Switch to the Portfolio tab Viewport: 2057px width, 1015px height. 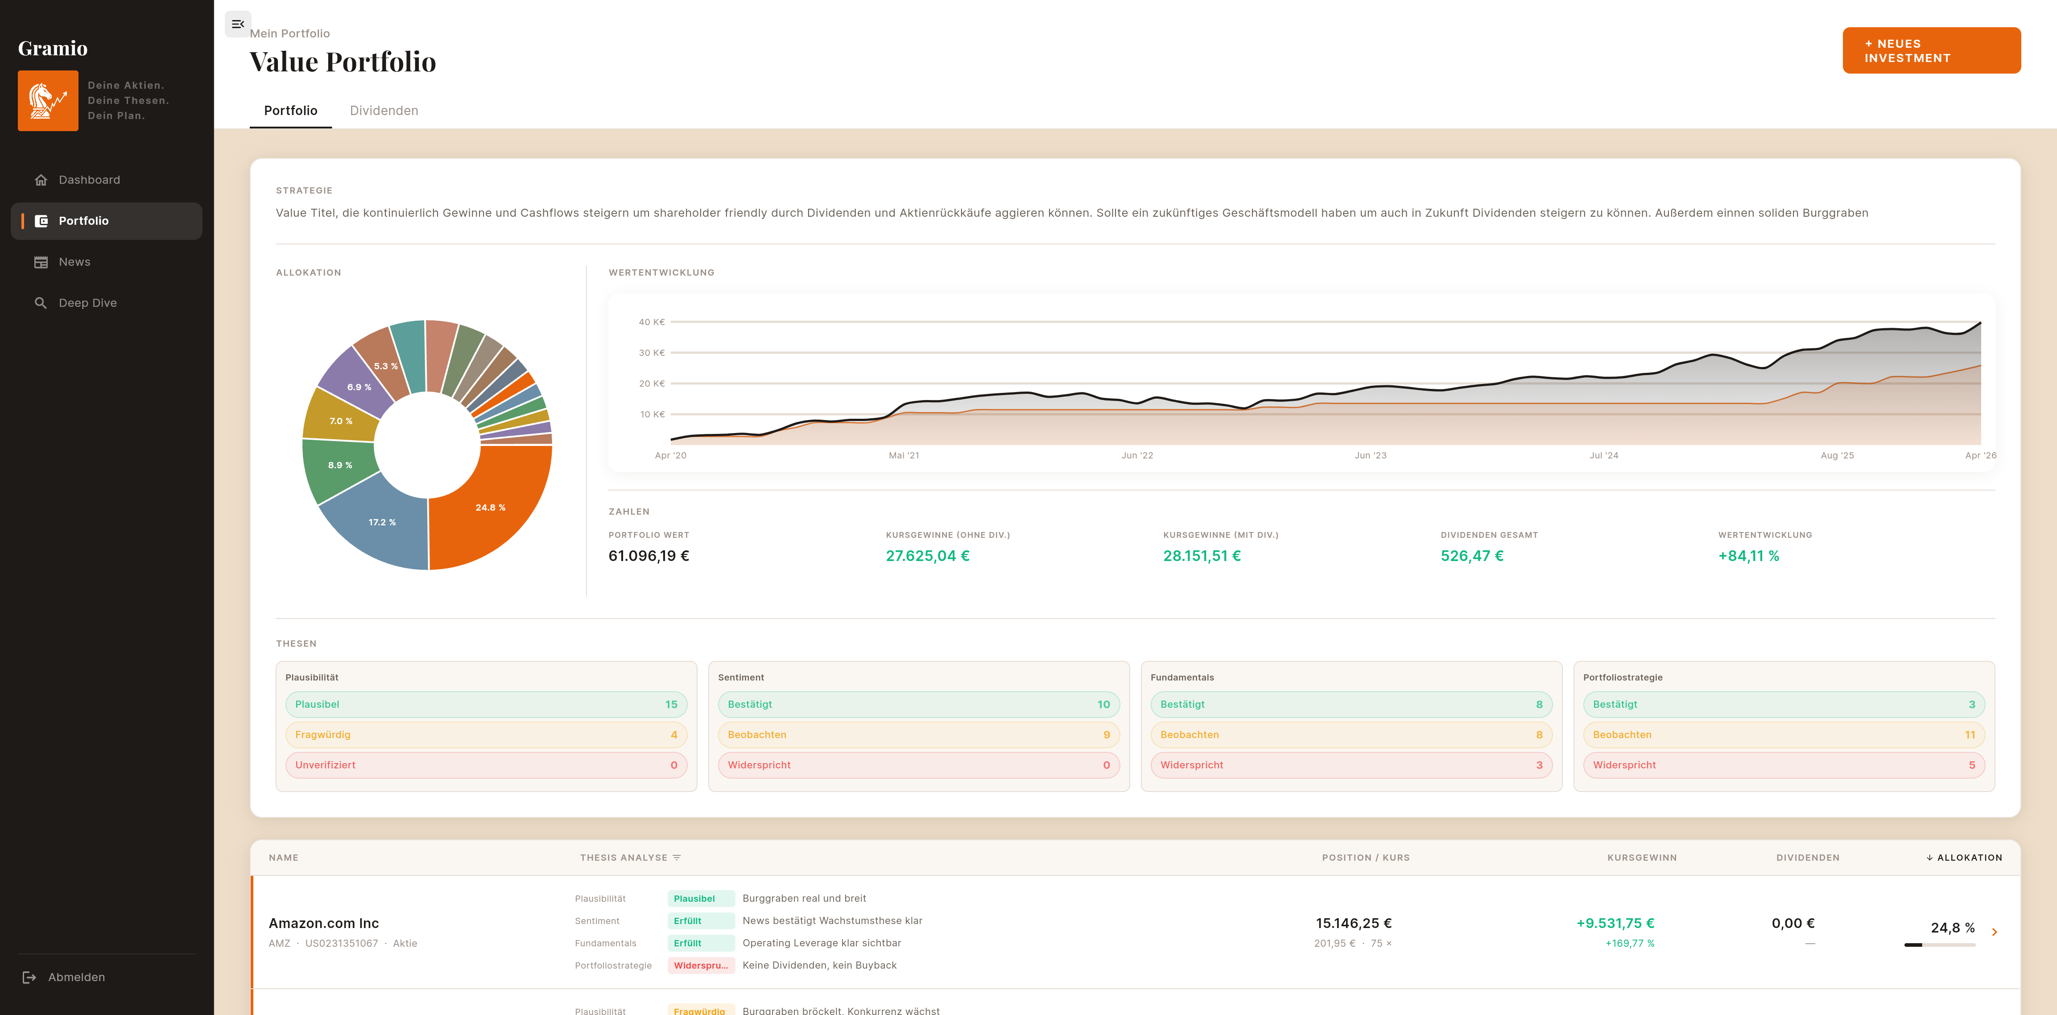click(291, 110)
